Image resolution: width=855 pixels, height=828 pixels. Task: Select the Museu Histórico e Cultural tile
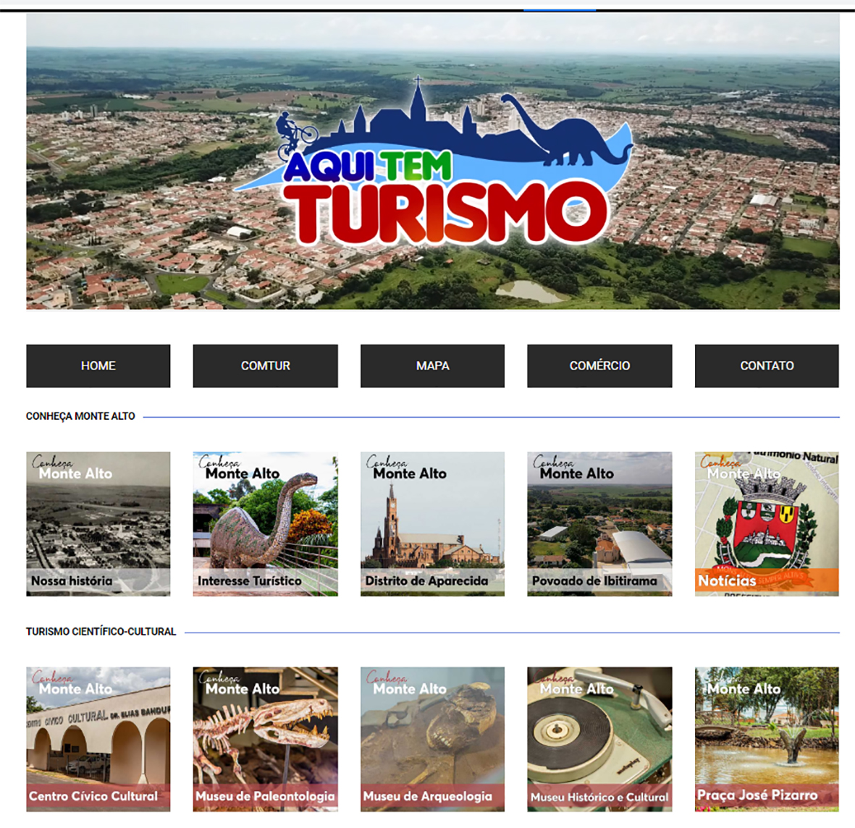[x=599, y=739]
